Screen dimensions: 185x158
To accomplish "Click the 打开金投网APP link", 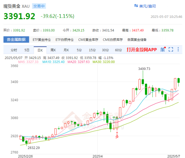I will click(x=142, y=50).
